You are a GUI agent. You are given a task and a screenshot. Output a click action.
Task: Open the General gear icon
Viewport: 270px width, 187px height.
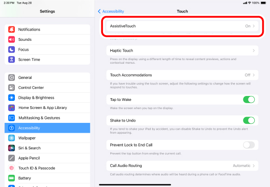click(12, 78)
